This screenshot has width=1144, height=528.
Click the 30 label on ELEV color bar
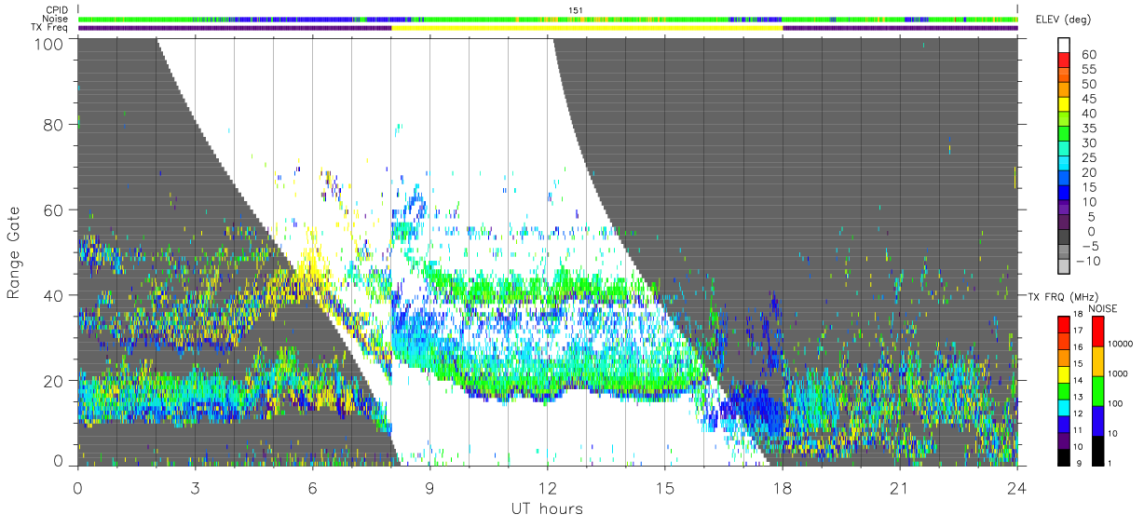[x=1089, y=142]
